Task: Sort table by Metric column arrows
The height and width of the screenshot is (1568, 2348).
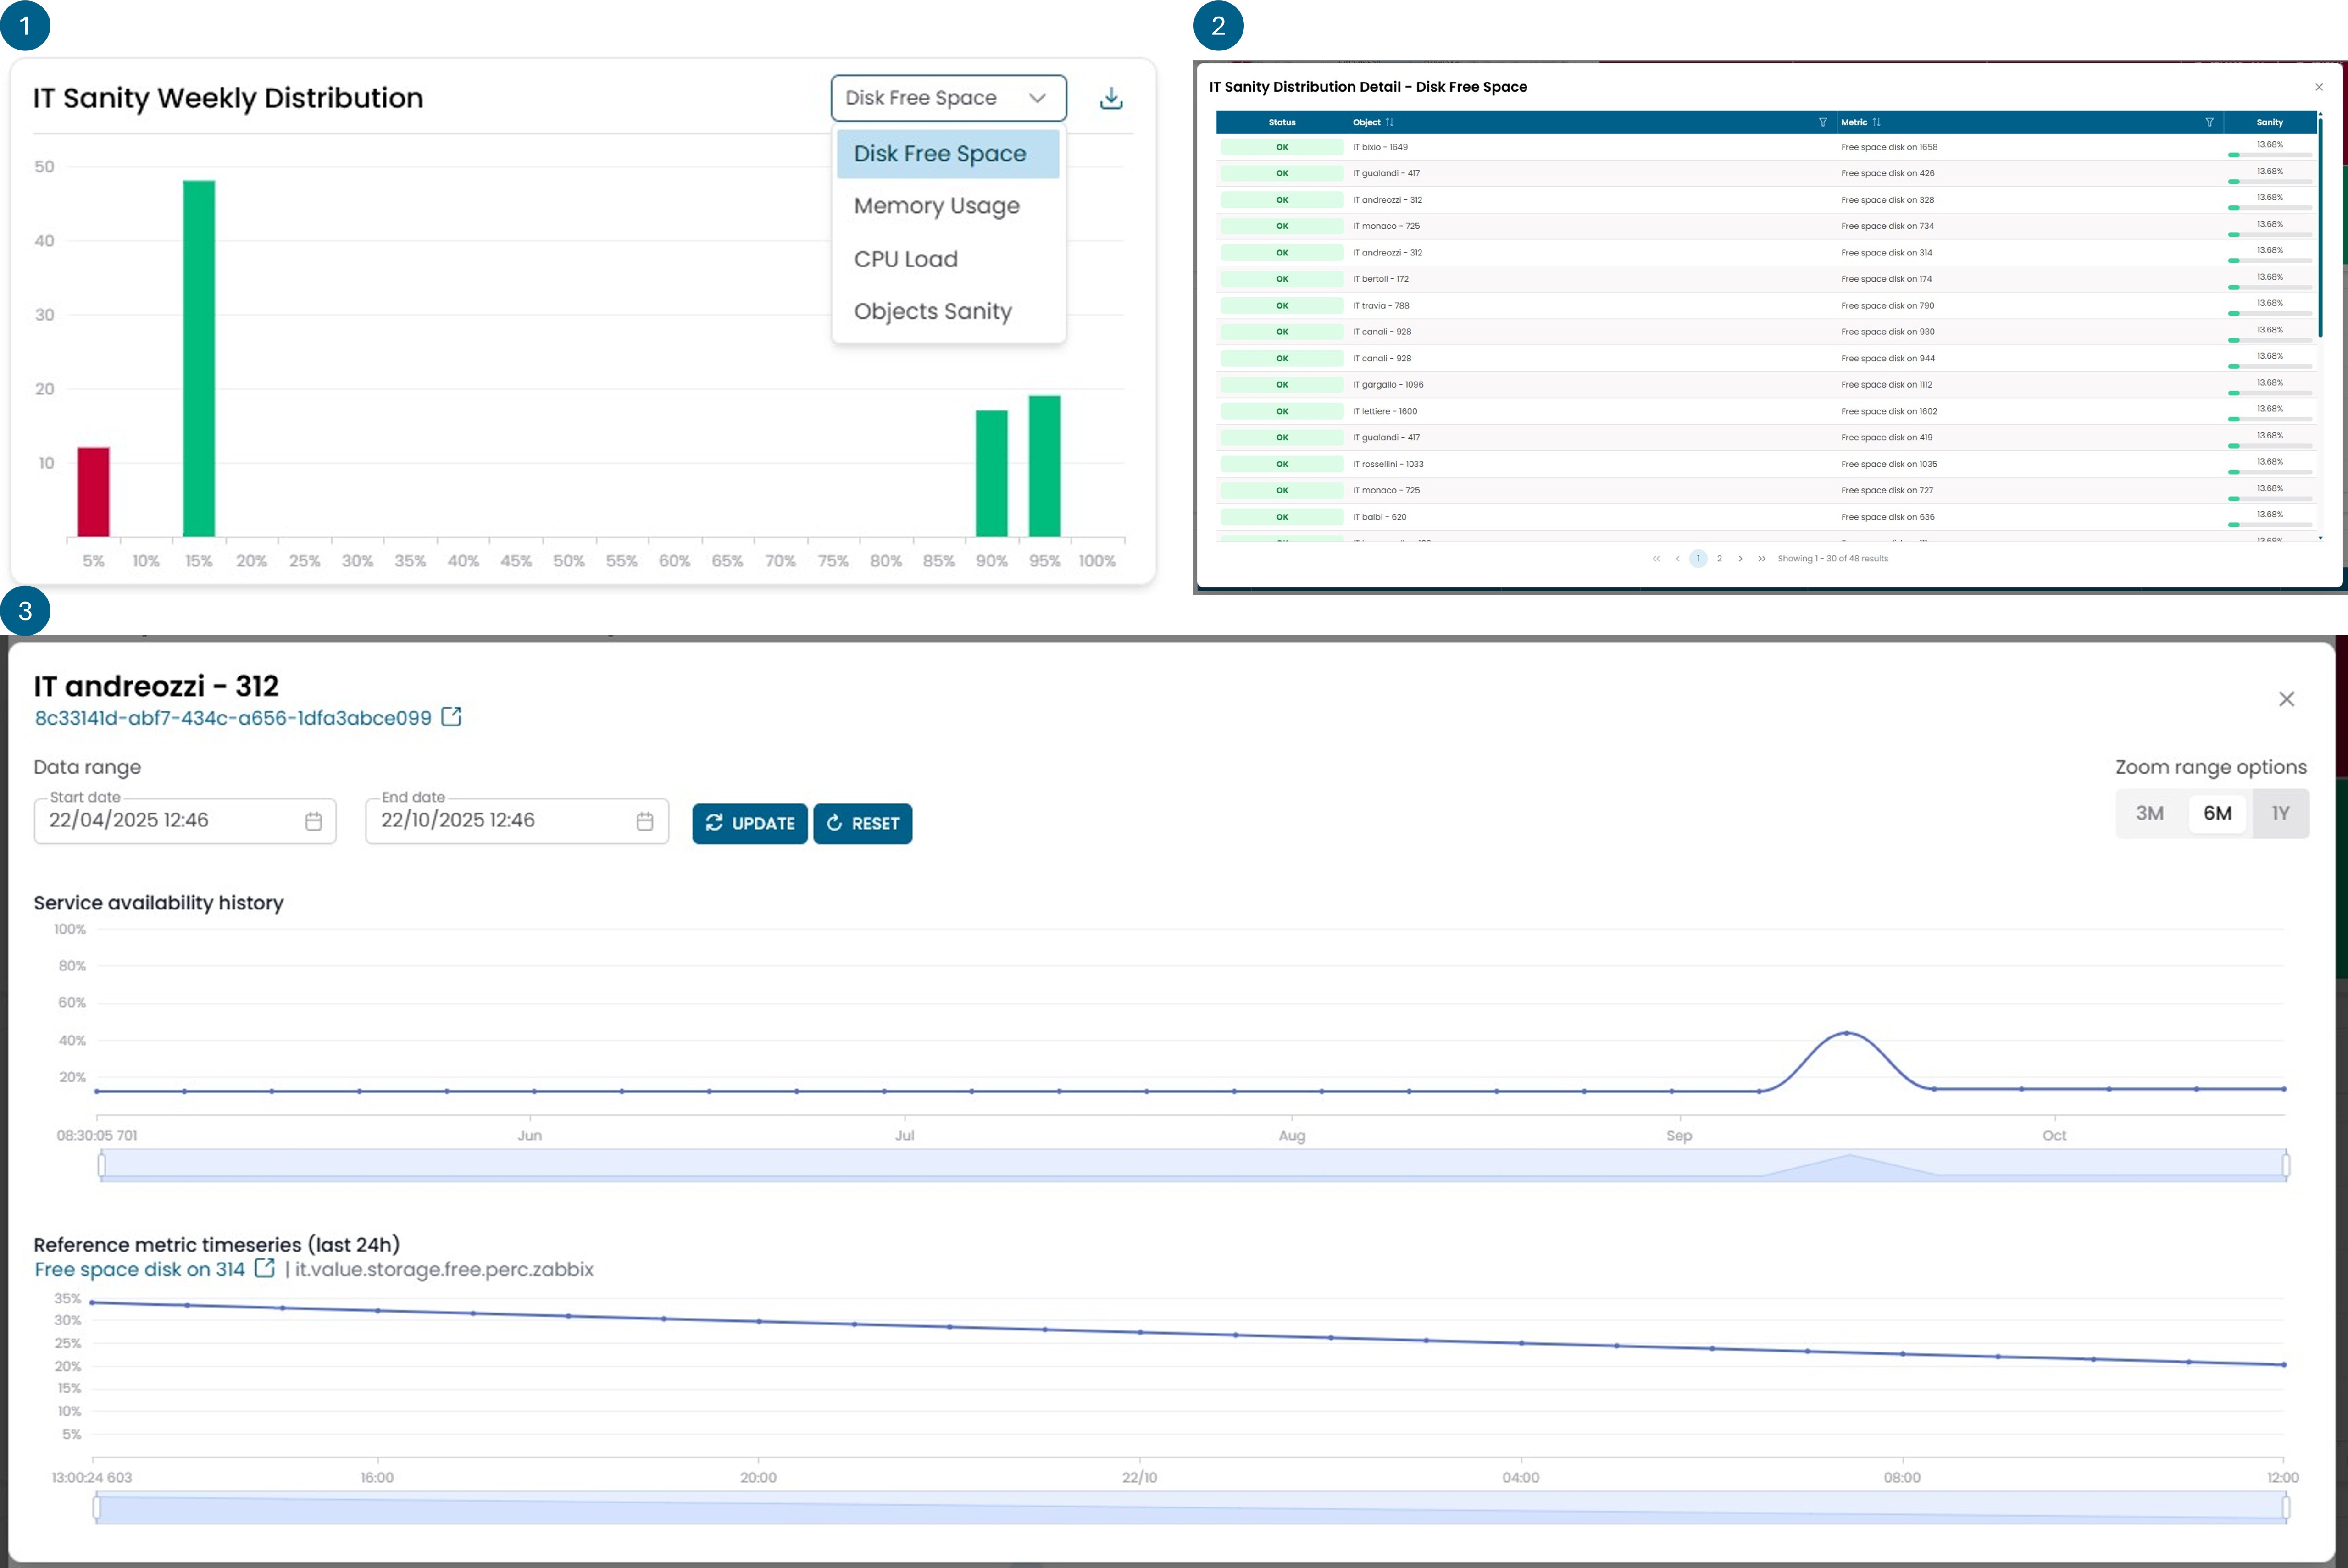Action: (x=1876, y=122)
